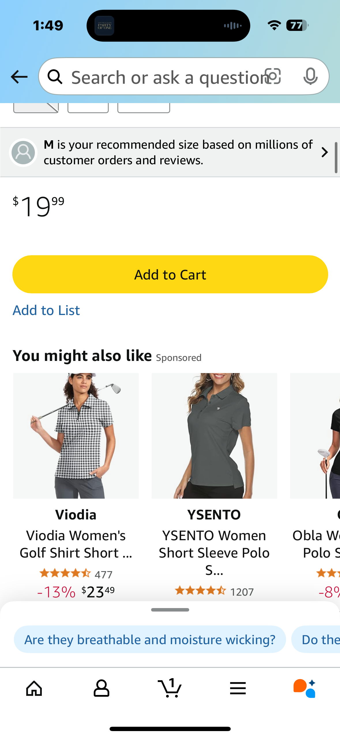This screenshot has width=340, height=738.
Task: Tap the search or ask a question field
Action: point(161,77)
